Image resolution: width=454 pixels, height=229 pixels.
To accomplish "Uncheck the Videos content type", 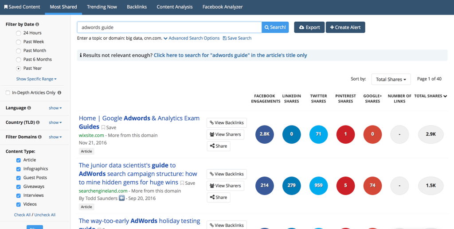I will [19, 204].
